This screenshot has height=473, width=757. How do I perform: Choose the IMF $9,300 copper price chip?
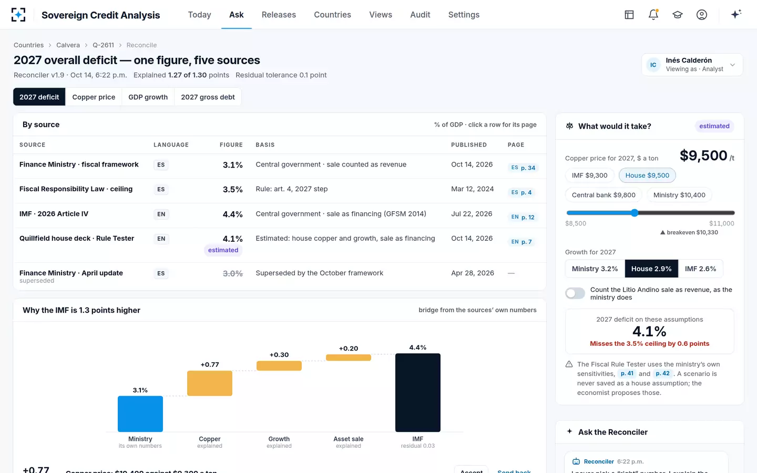tap(590, 176)
